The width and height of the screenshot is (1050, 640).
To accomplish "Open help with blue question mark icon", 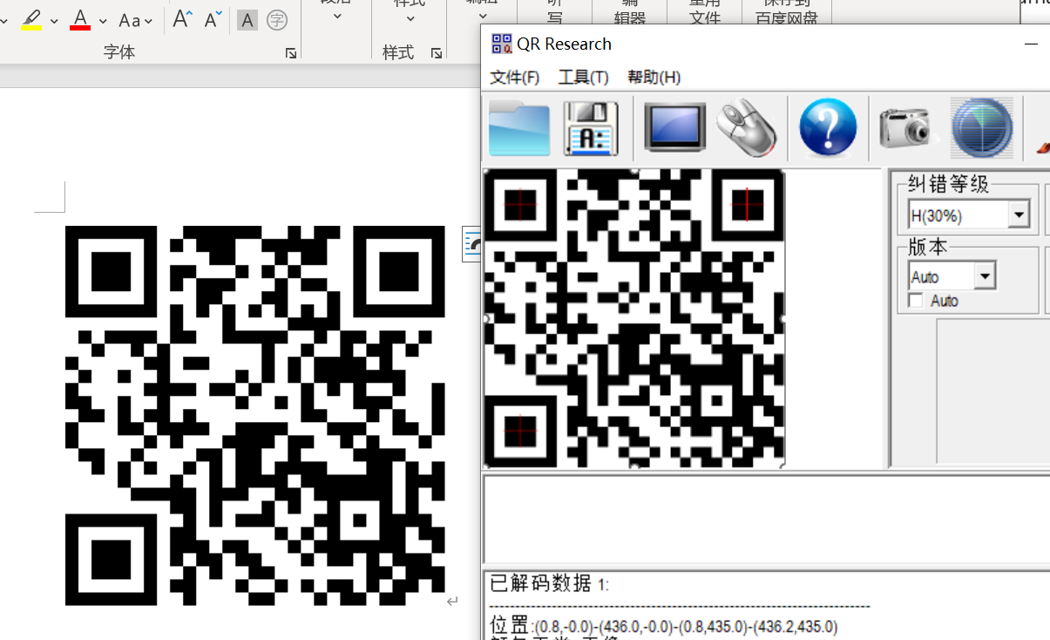I will pos(828,128).
